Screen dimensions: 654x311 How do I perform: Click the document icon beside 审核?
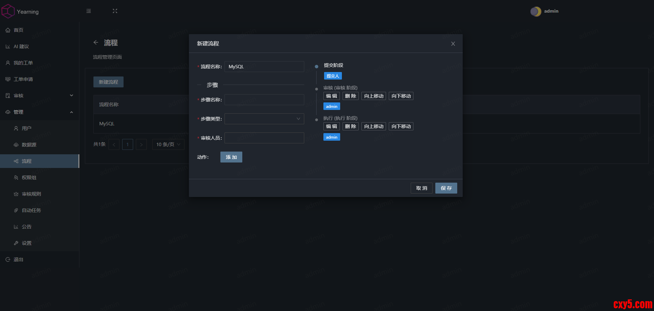[x=8, y=96]
